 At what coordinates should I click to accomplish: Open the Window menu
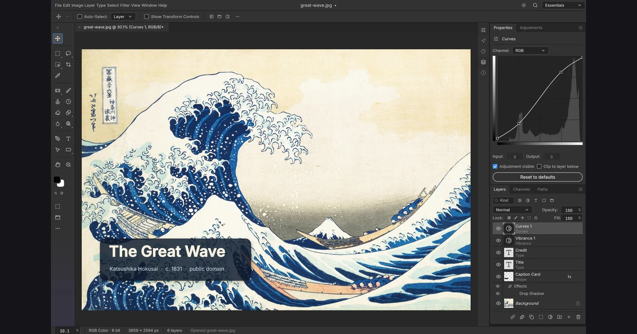click(149, 5)
